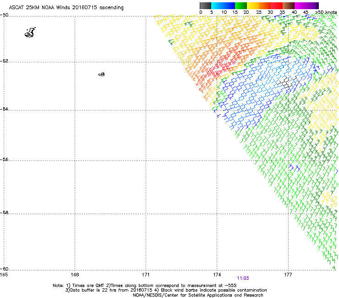Screen dimensions: 339x298
Task: Select the gray 0-5 knot segment of color bar
Action: [x=205, y=6]
